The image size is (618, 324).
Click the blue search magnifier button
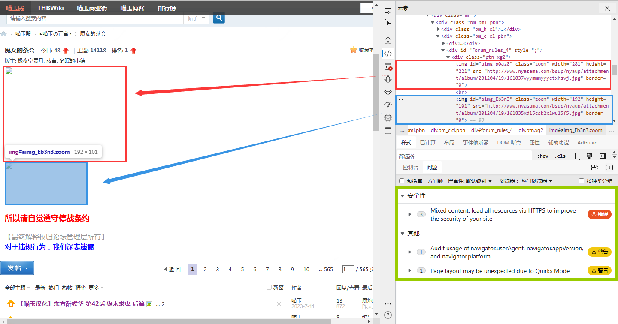point(219,18)
